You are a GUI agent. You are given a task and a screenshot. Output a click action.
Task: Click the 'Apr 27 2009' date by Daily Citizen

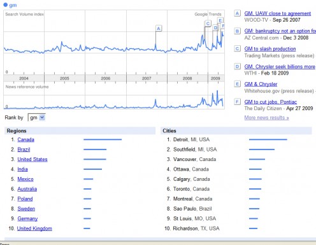(x=299, y=108)
